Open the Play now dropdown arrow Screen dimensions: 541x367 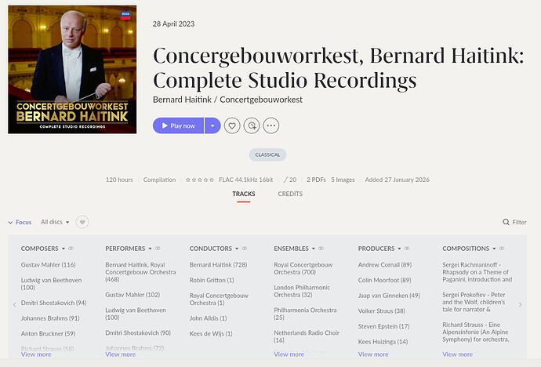click(212, 125)
